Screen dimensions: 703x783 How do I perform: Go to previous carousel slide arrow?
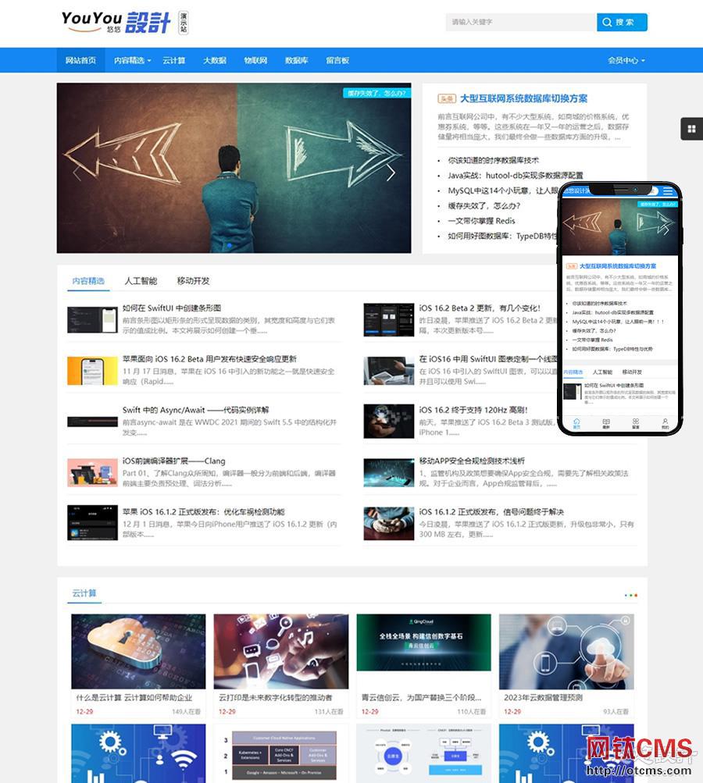click(77, 173)
